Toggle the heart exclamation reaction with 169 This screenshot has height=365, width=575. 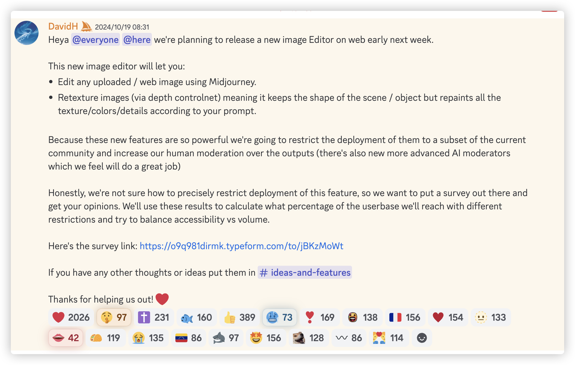pos(320,317)
